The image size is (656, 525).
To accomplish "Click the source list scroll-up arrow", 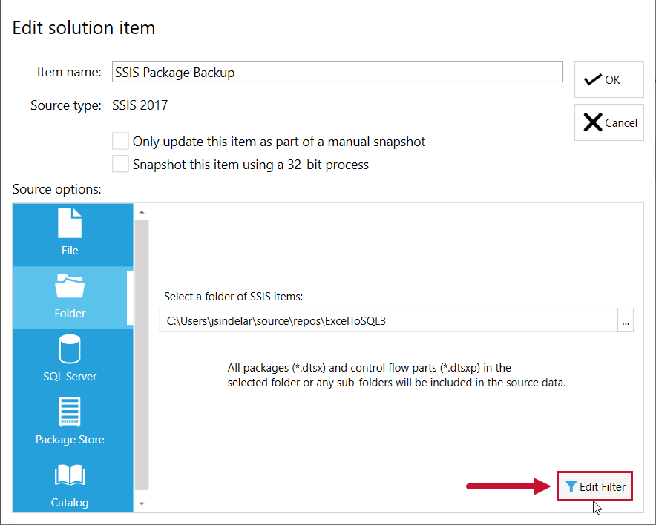I will coord(142,212).
